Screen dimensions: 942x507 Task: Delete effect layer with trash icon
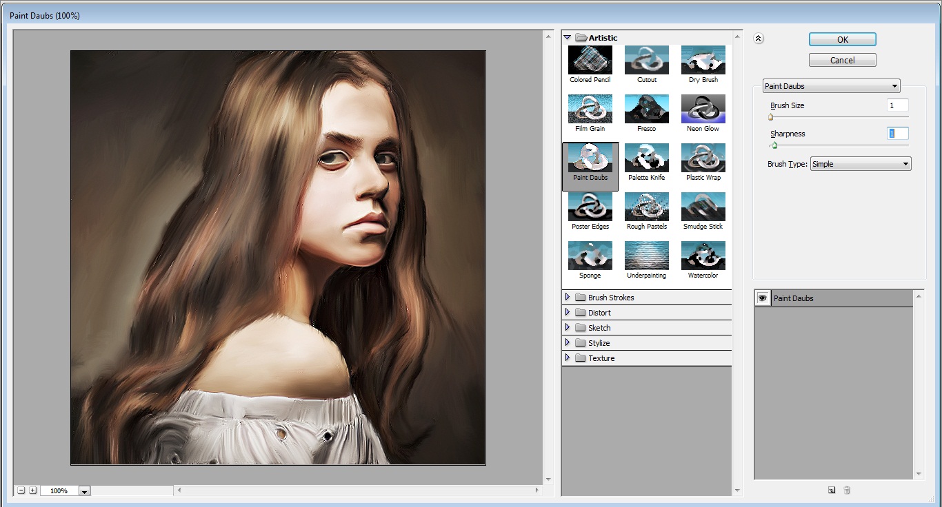pyautogui.click(x=847, y=490)
